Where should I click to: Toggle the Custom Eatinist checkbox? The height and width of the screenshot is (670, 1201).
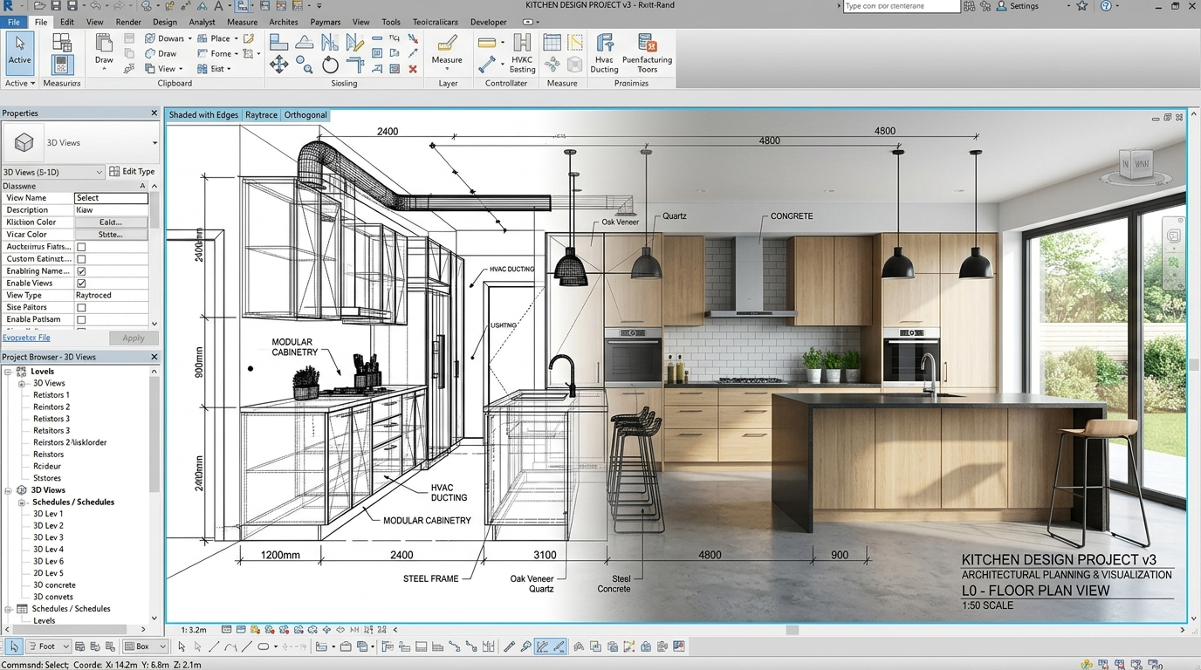coord(81,259)
